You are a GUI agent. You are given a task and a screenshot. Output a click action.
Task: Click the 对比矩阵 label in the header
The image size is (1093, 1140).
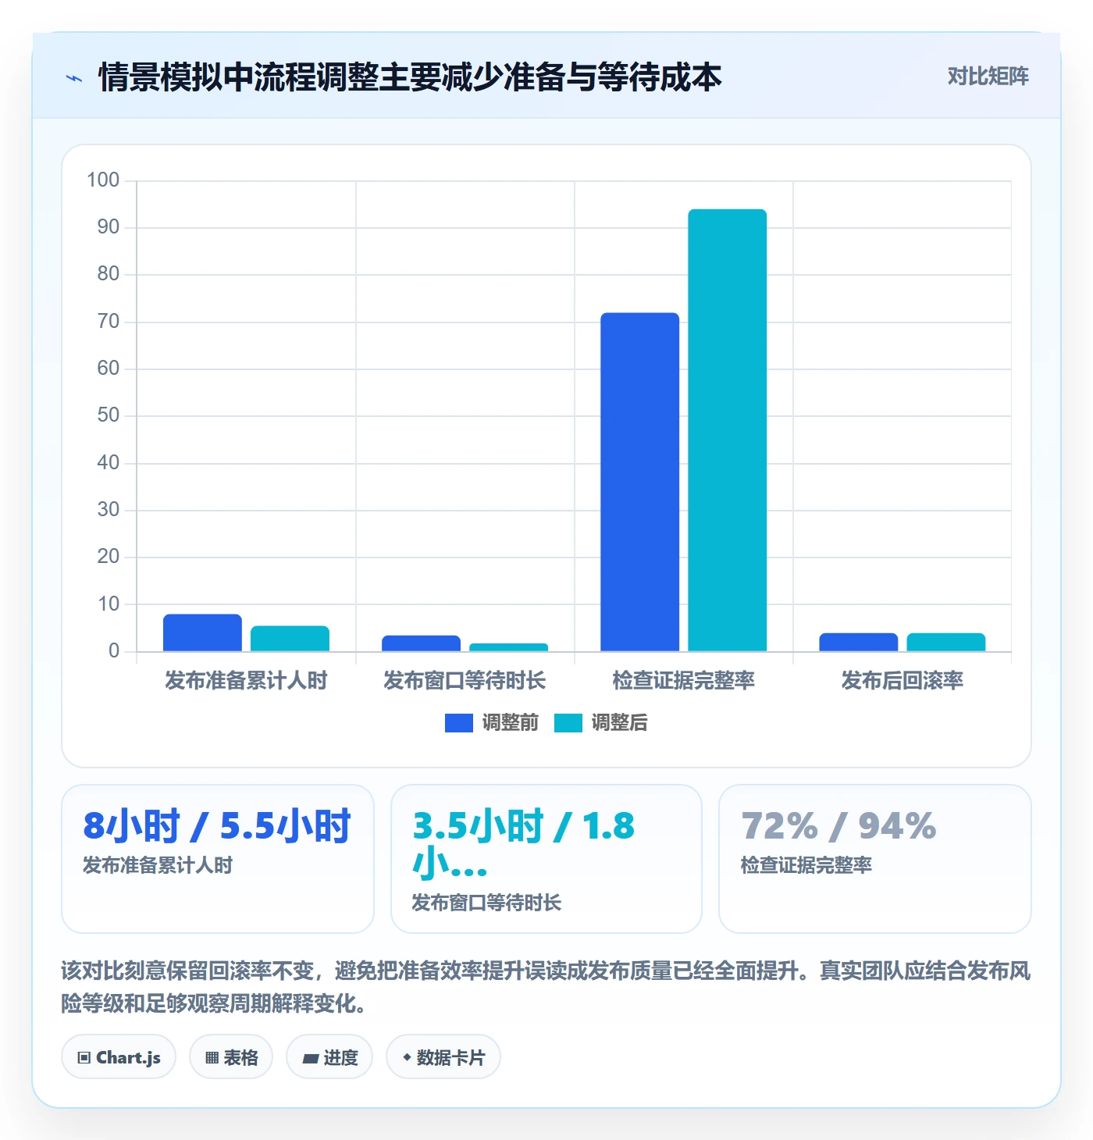tap(988, 76)
